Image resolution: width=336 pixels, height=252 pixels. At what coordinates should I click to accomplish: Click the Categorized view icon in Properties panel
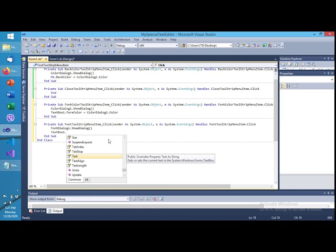click(x=283, y=86)
